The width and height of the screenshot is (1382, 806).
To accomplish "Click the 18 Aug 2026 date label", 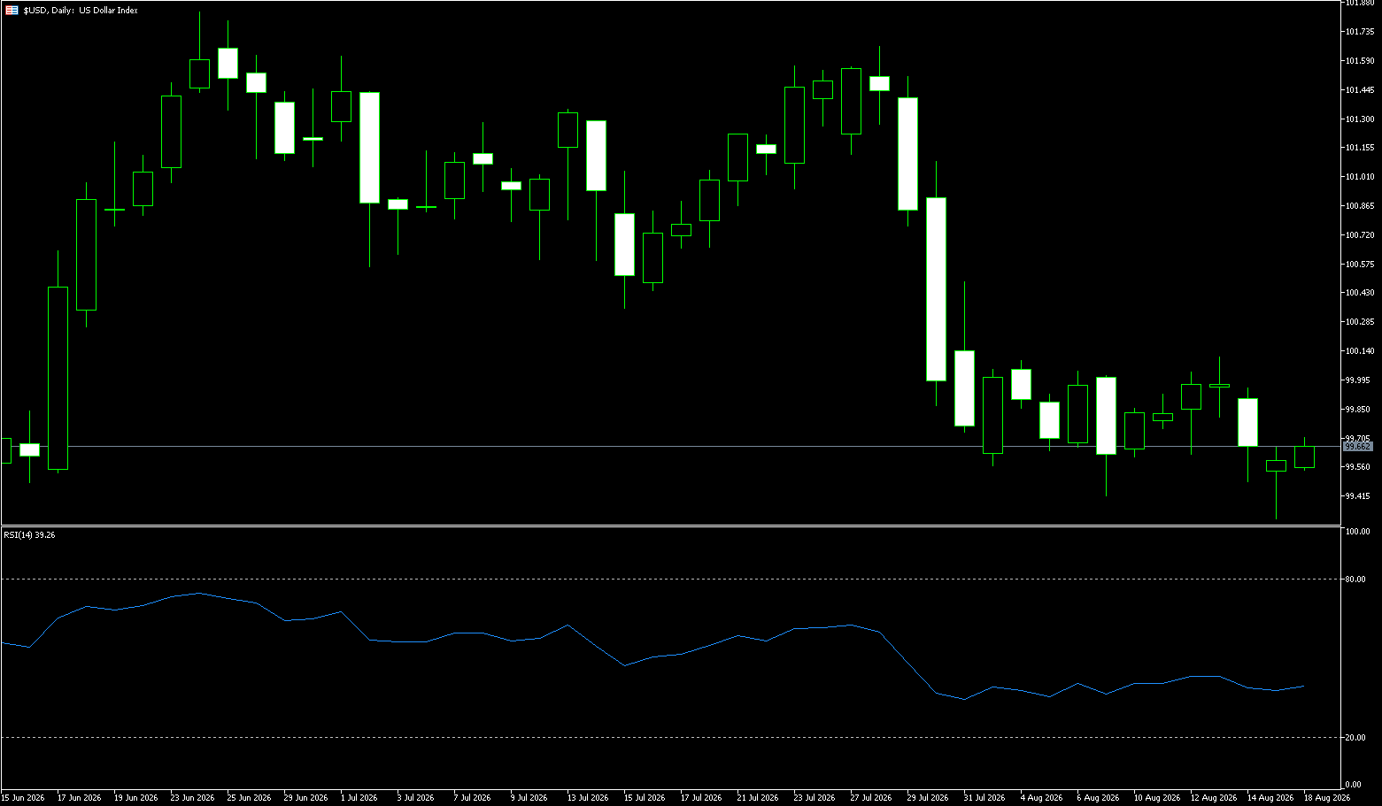I will pyautogui.click(x=1327, y=798).
